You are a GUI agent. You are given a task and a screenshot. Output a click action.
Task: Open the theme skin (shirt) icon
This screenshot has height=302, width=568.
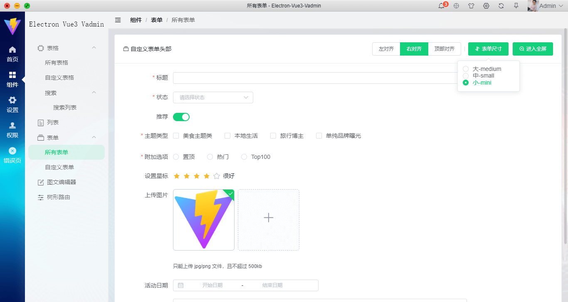[471, 6]
